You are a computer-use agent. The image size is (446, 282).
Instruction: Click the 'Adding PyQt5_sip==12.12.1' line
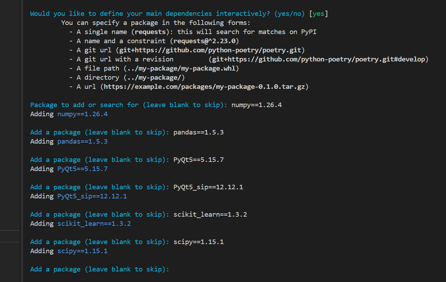pyautogui.click(x=79, y=196)
